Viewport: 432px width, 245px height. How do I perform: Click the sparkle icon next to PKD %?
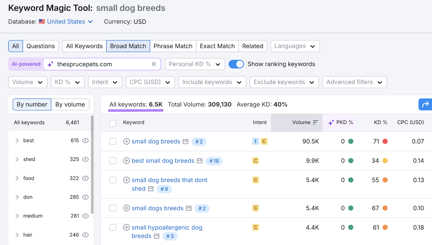(331, 122)
